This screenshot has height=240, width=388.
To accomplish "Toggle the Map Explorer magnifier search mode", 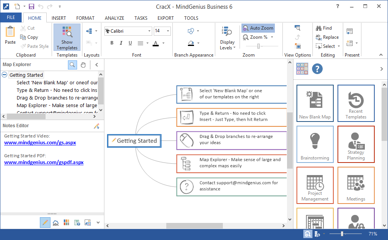I will (x=72, y=65).
